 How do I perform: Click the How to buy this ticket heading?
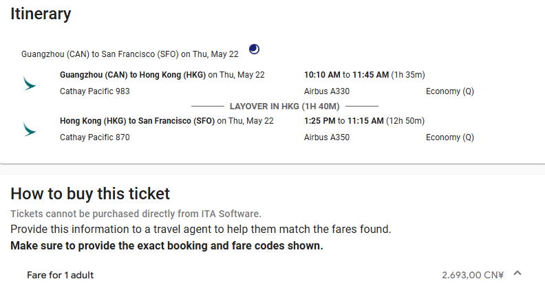tap(90, 194)
